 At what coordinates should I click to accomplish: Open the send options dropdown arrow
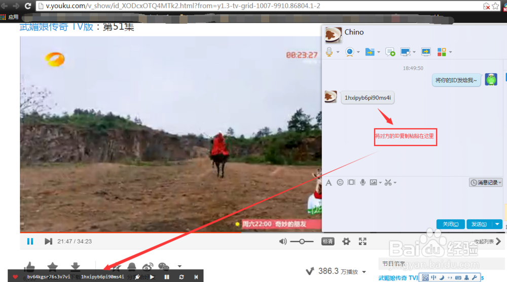497,224
